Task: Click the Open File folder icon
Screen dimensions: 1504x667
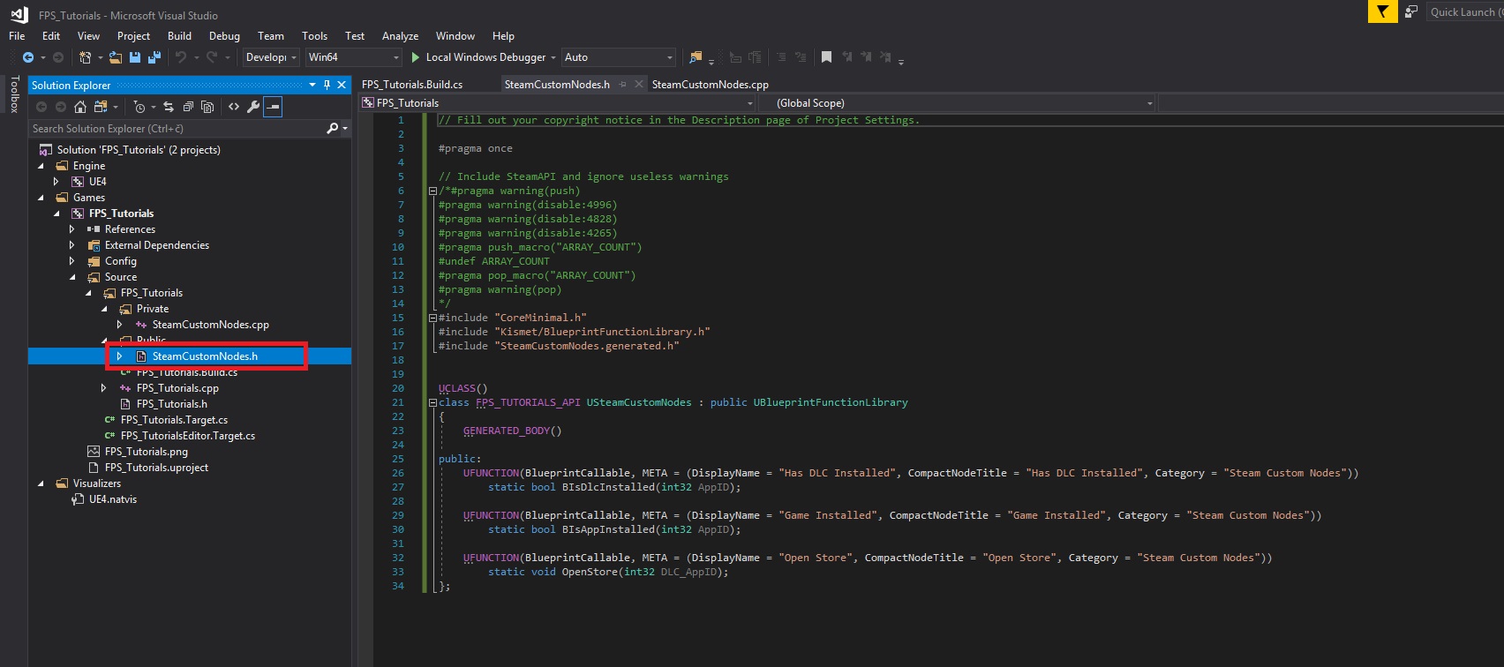Action: pos(116,57)
